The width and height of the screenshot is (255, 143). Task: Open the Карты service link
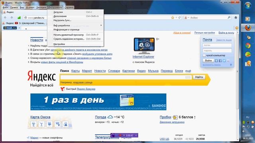point(75,71)
